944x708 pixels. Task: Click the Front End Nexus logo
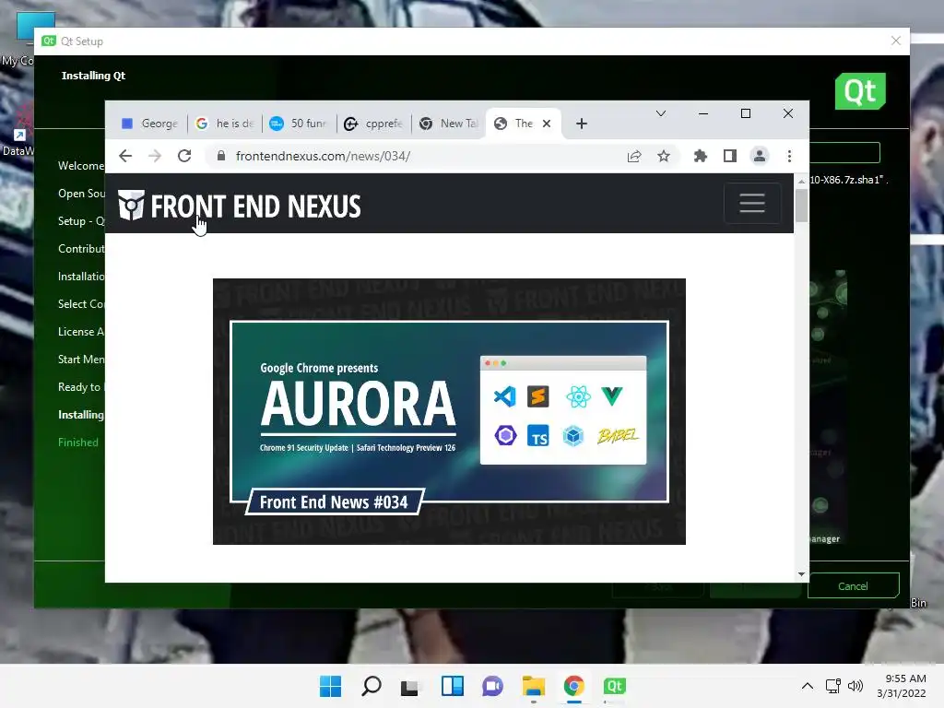[x=240, y=206]
